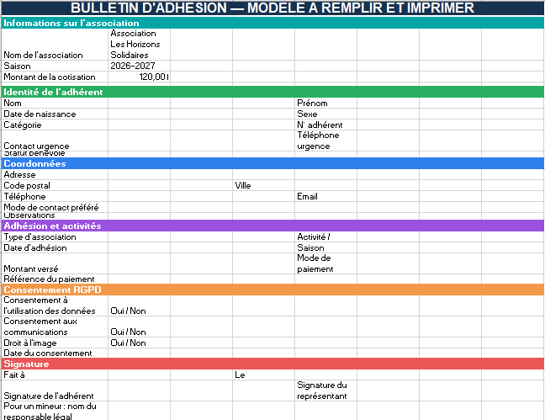The width and height of the screenshot is (545, 420).
Task: Select the bulletin title header cell
Action: [272, 8]
